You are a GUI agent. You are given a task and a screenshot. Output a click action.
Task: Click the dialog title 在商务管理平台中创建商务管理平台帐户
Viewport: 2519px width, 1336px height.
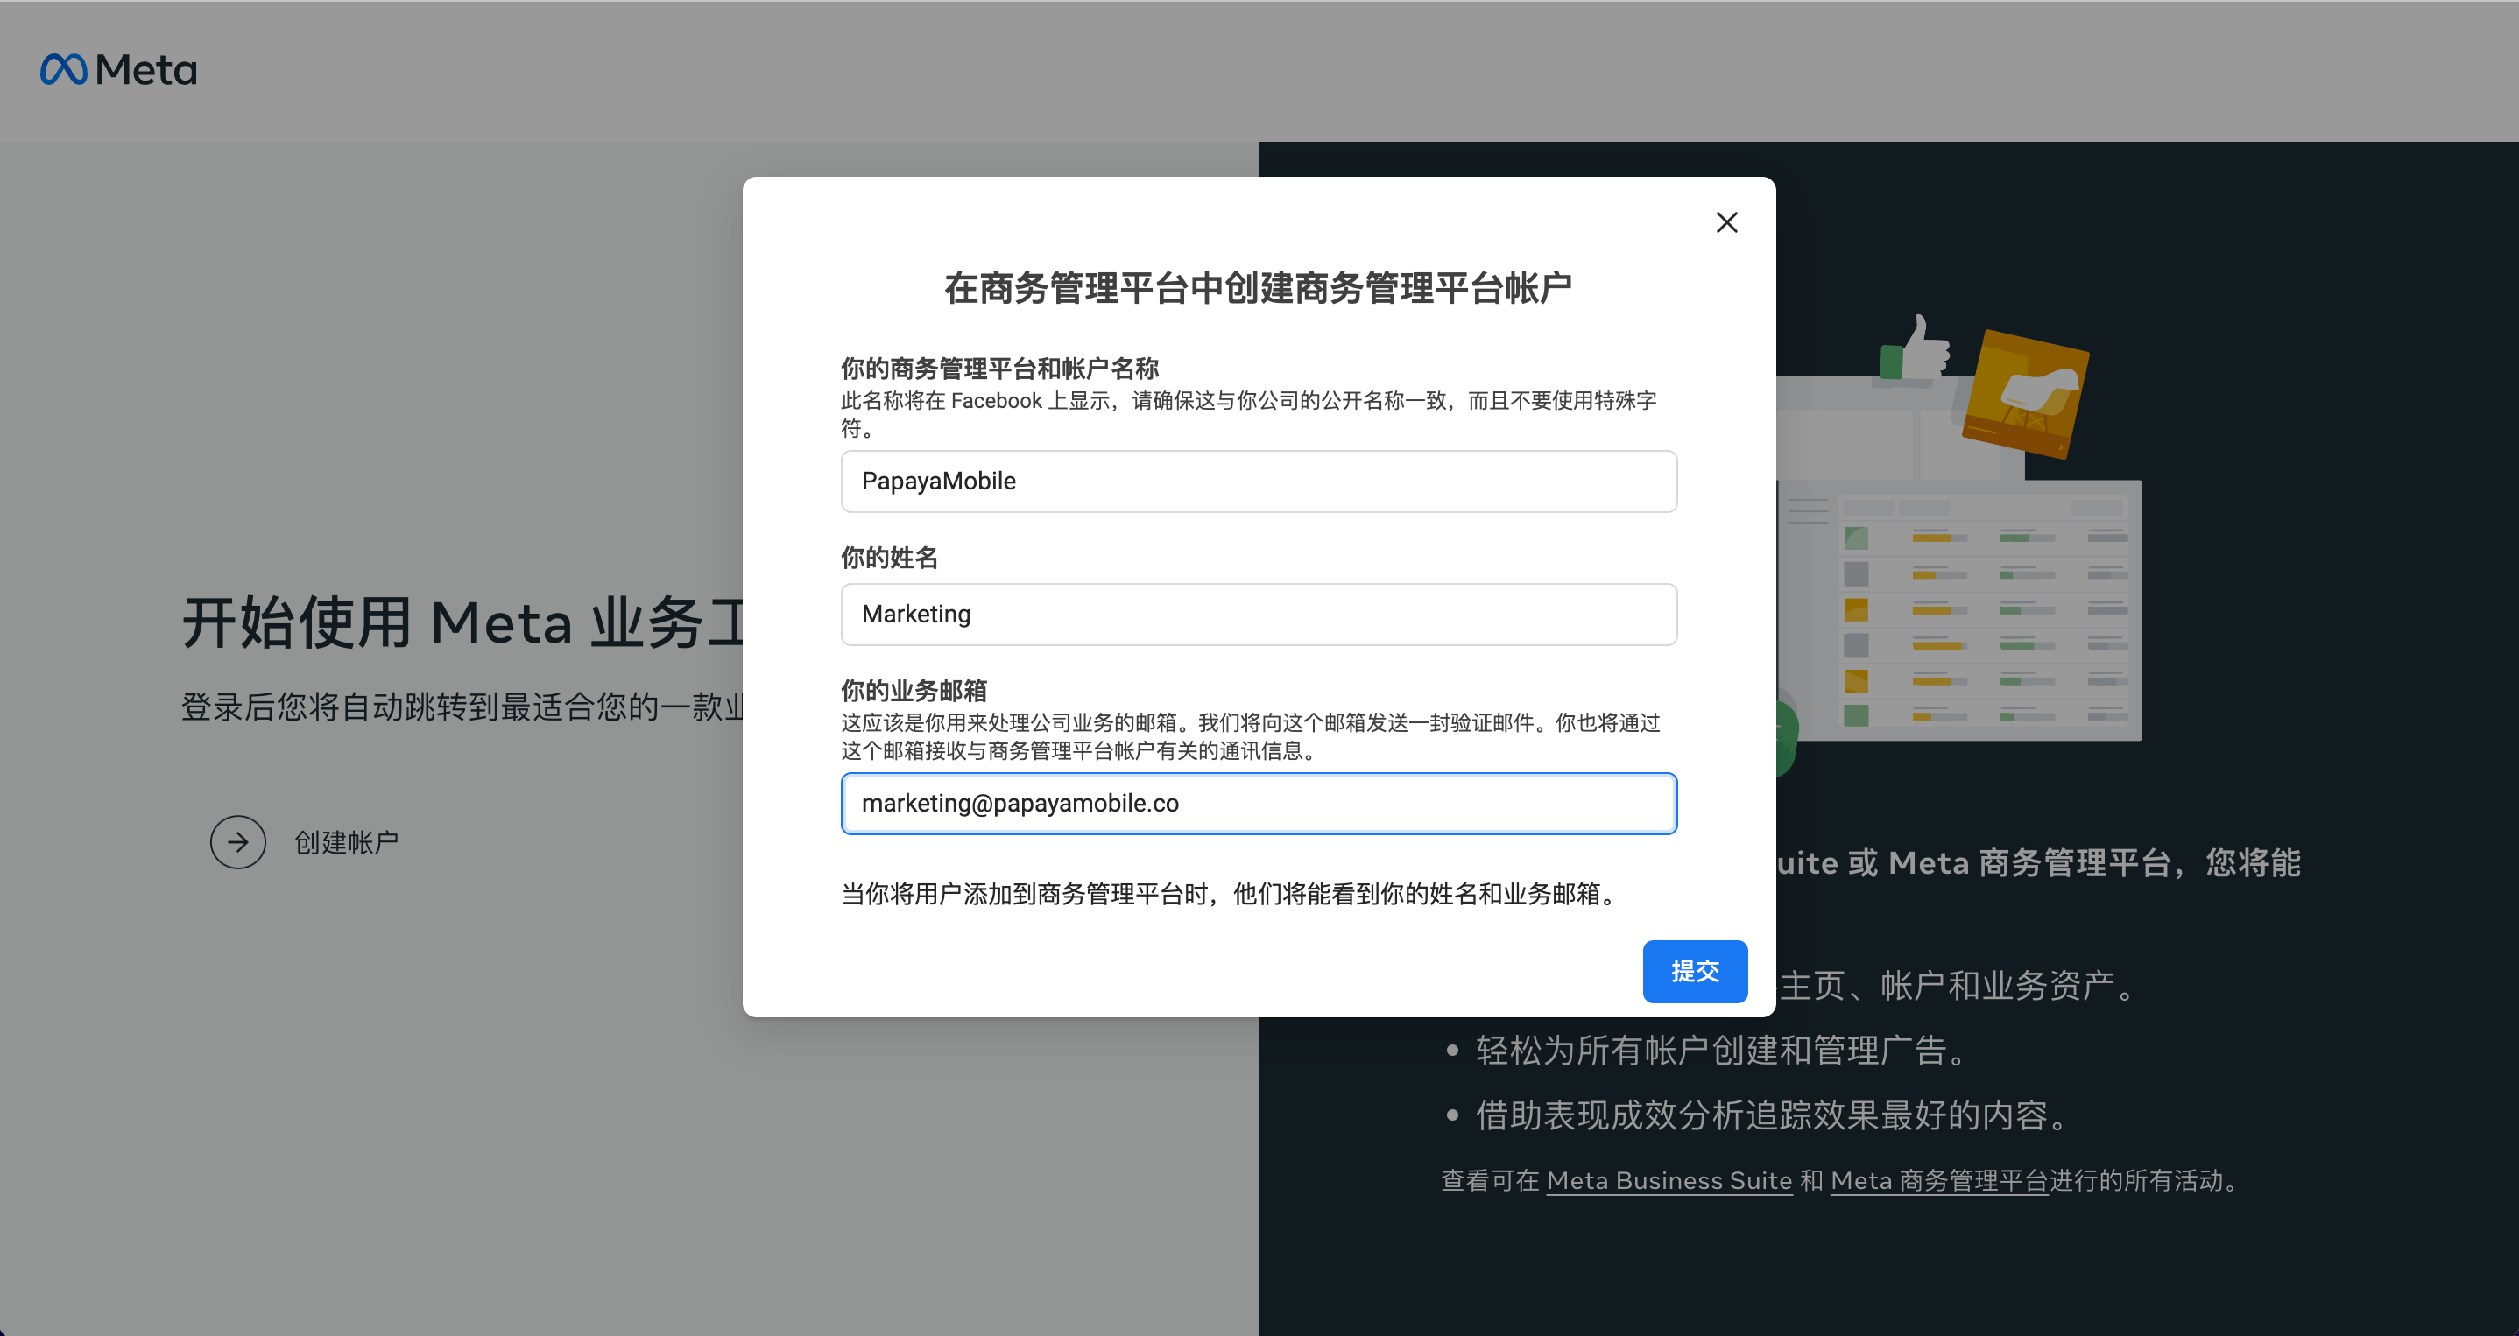tap(1259, 287)
